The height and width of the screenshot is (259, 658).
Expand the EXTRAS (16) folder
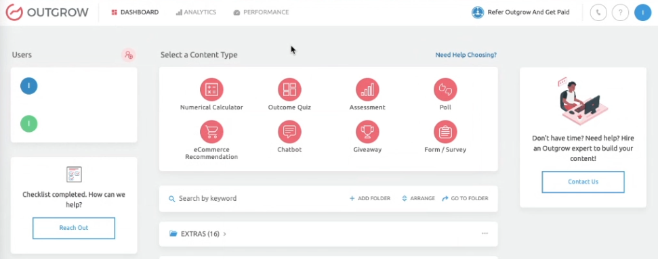tap(198, 234)
